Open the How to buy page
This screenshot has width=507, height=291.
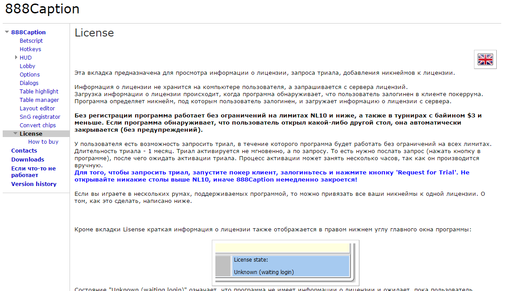click(43, 141)
